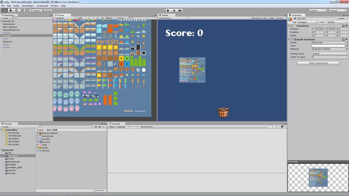Open Sprite Renderer help book icon
The width and height of the screenshot is (349, 196).
tap(344, 39)
